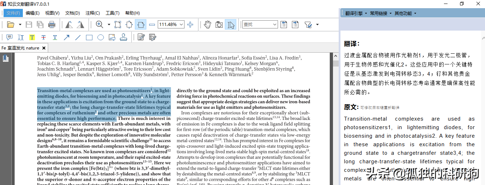The width and height of the screenshot is (485, 185).
Task: Switch to the Fe 室温发光 nature tab
Action: coord(21,48)
